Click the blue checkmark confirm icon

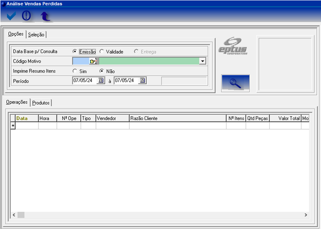click(x=12, y=16)
